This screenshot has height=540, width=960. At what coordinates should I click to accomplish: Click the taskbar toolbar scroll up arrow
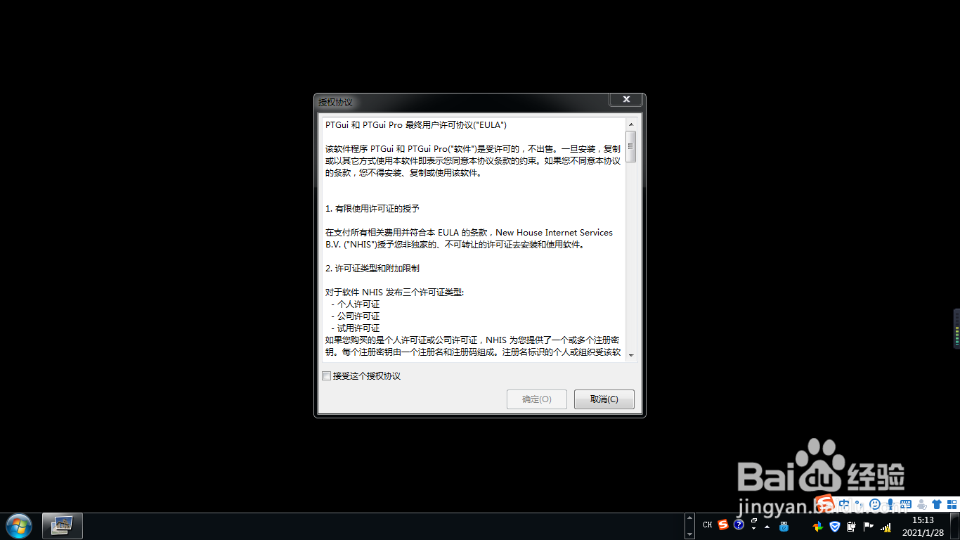689,518
